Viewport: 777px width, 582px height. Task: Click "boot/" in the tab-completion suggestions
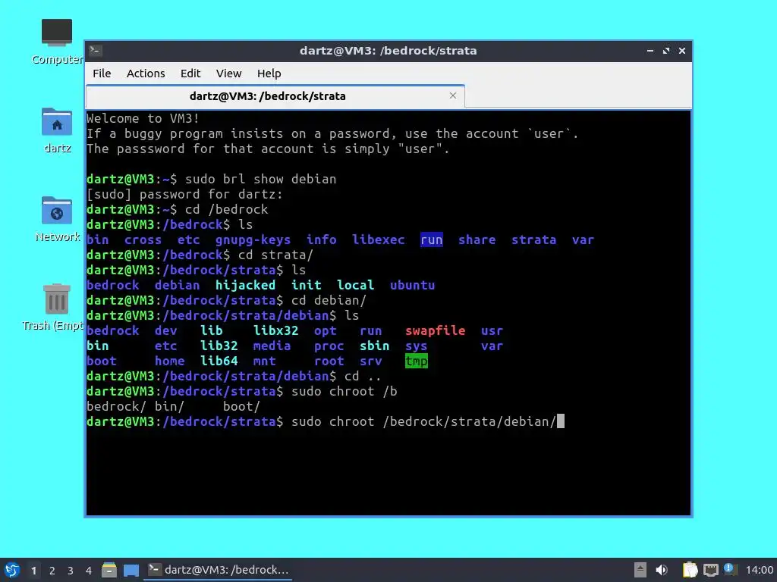(241, 407)
